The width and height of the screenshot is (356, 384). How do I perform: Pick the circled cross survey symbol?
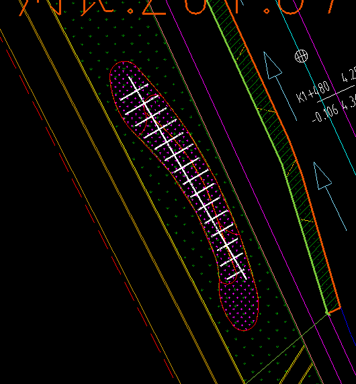click(x=301, y=56)
